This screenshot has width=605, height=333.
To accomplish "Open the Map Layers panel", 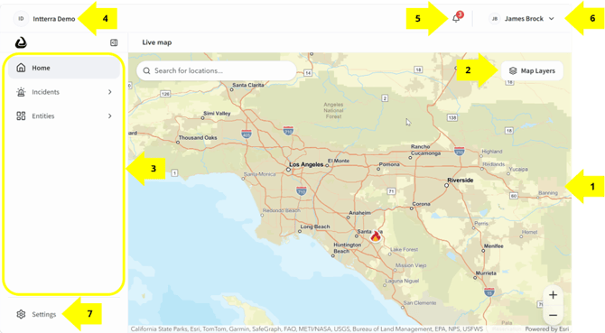I will pyautogui.click(x=532, y=71).
